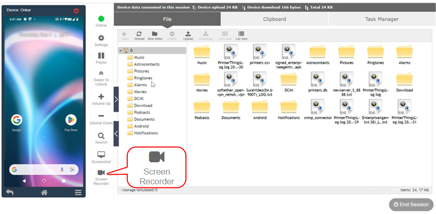Create a New folder

[155, 36]
